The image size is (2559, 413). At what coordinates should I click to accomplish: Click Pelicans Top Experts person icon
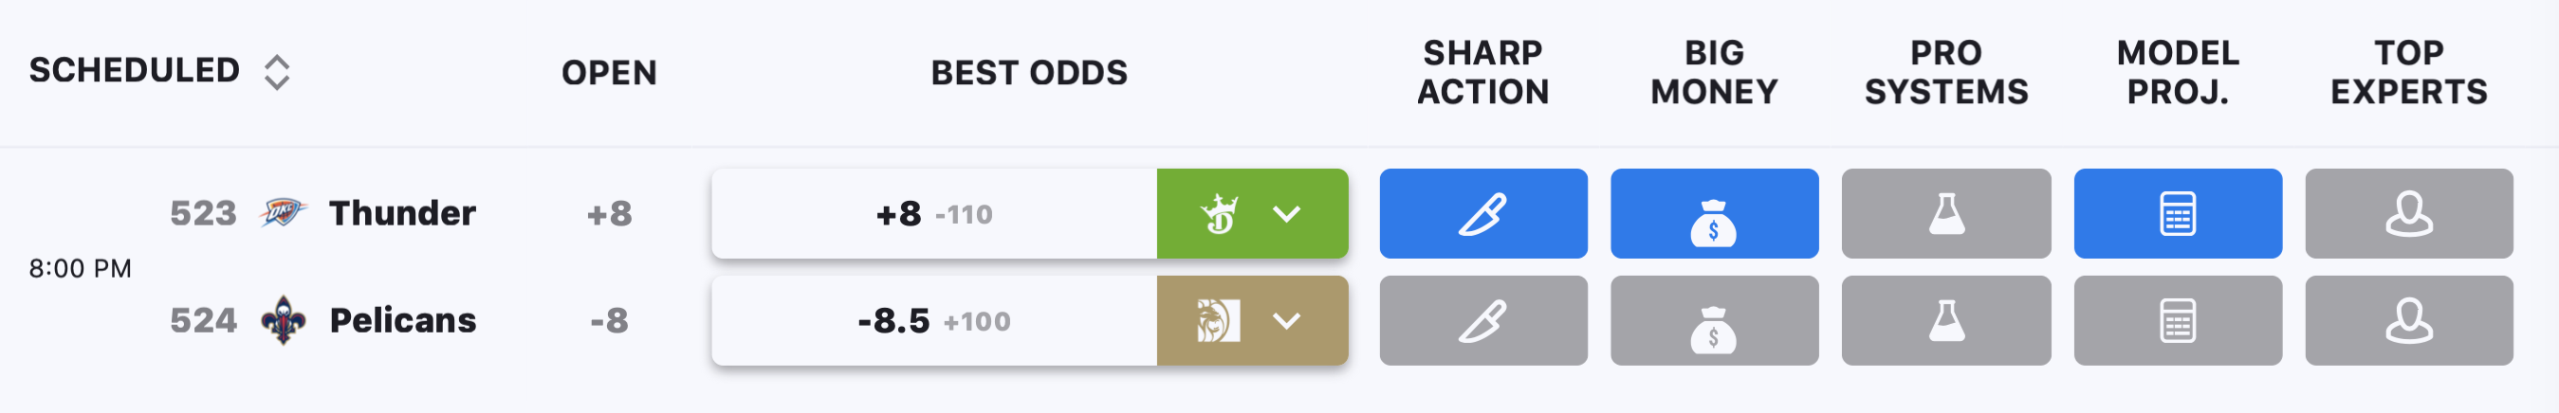pos(2409,321)
